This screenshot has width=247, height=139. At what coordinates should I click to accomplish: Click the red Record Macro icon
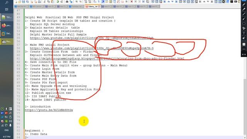coord(132,2)
